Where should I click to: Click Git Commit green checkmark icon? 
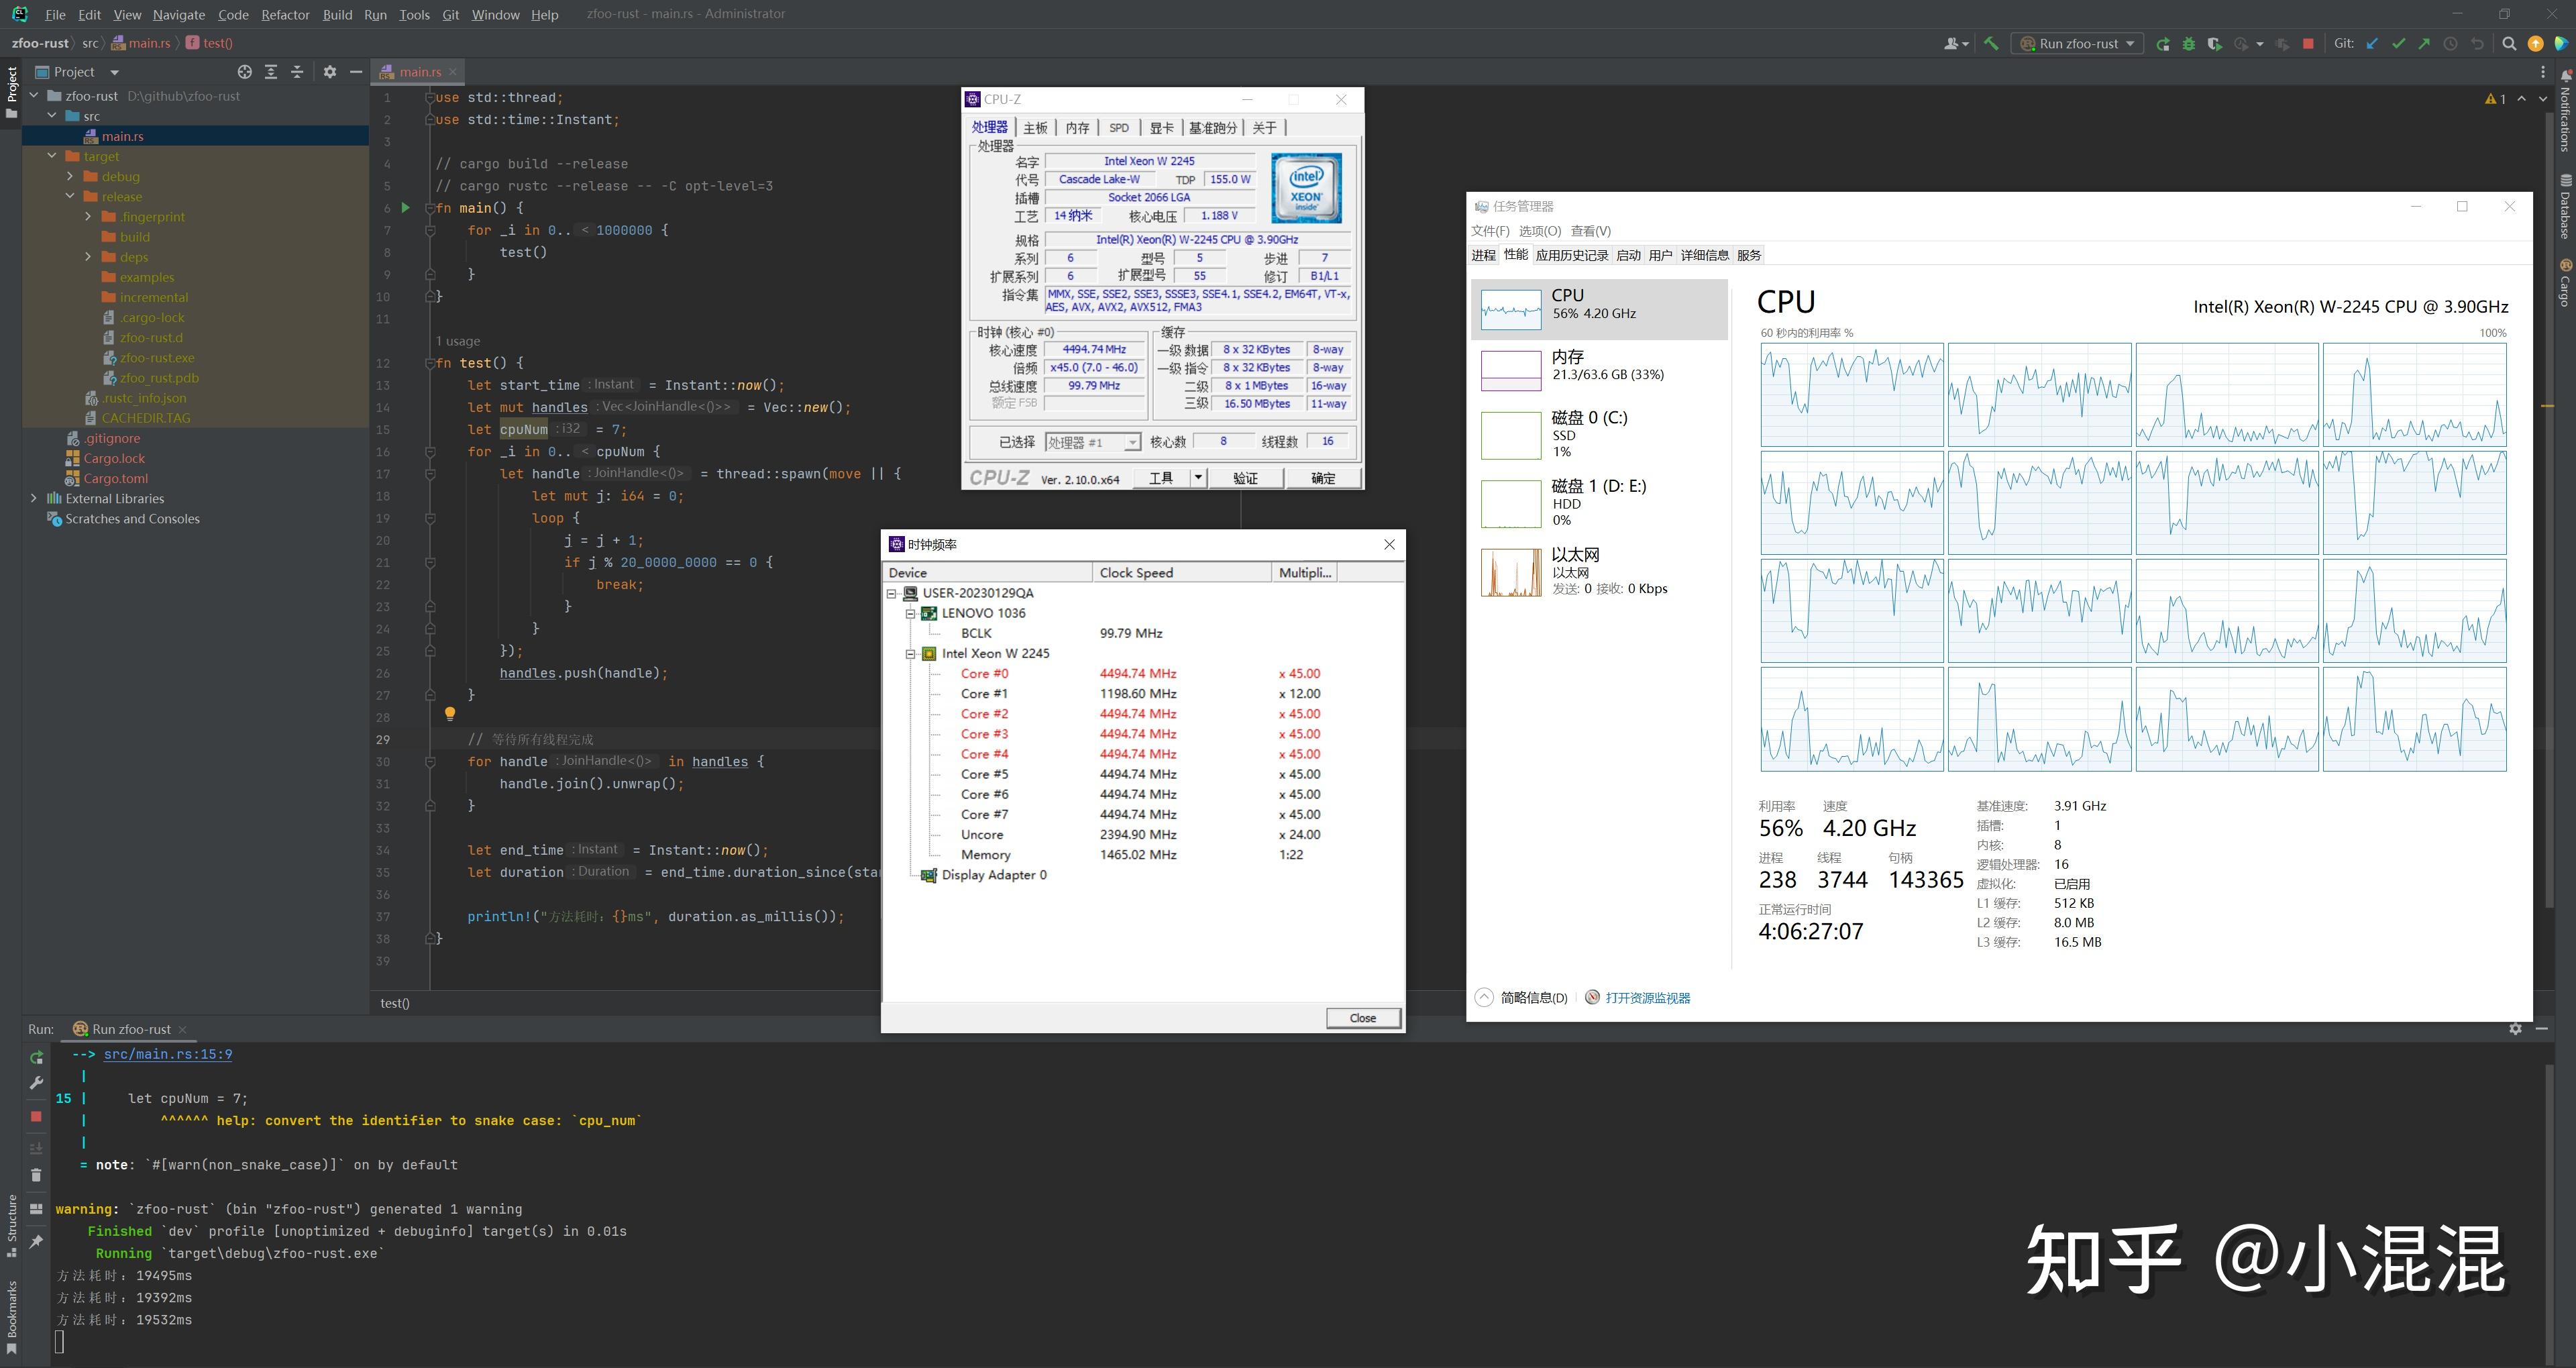point(2398,44)
